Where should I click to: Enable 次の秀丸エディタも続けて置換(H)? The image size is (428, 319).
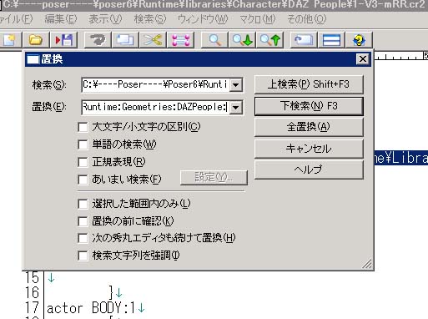tap(83, 238)
